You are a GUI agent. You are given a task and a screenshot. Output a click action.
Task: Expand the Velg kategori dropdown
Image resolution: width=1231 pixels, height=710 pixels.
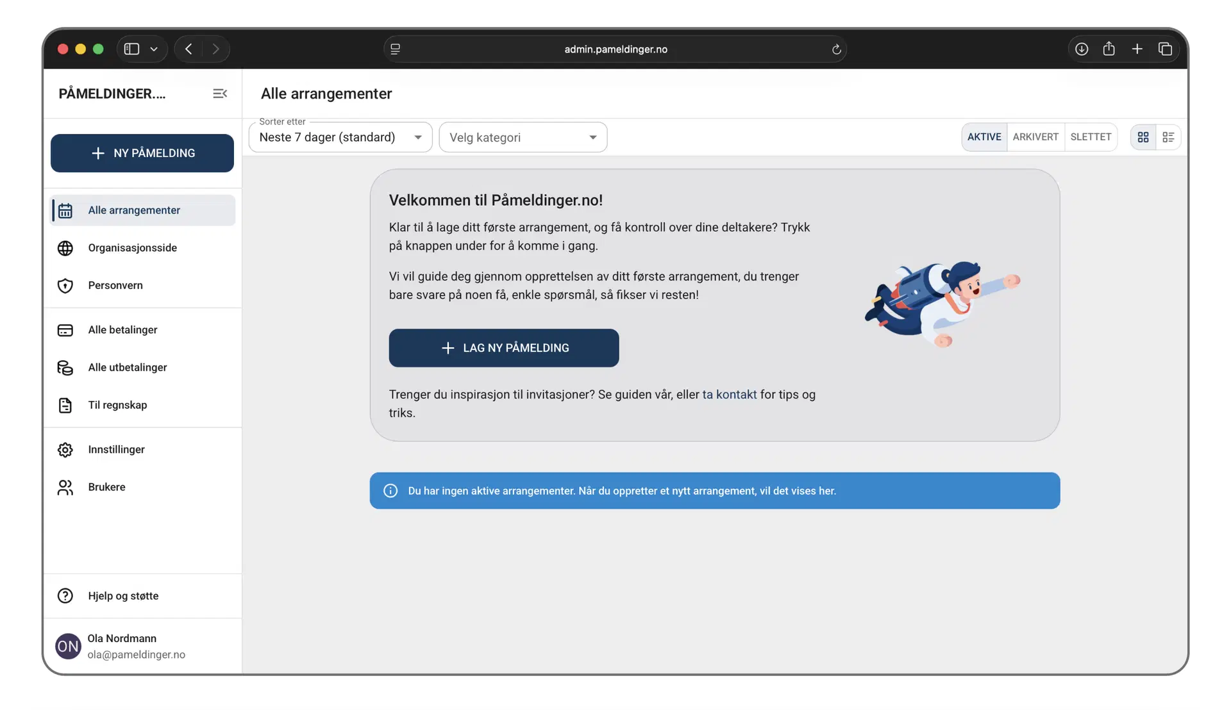click(x=523, y=138)
